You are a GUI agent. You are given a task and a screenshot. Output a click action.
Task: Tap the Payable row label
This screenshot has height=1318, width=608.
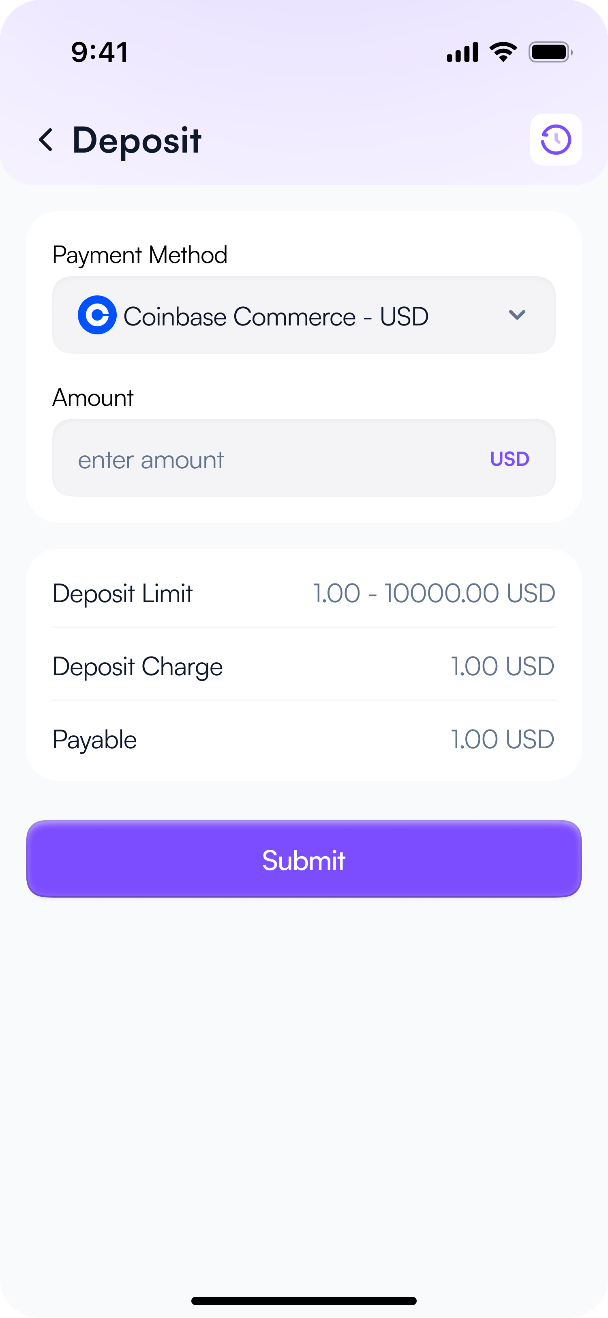tap(94, 740)
